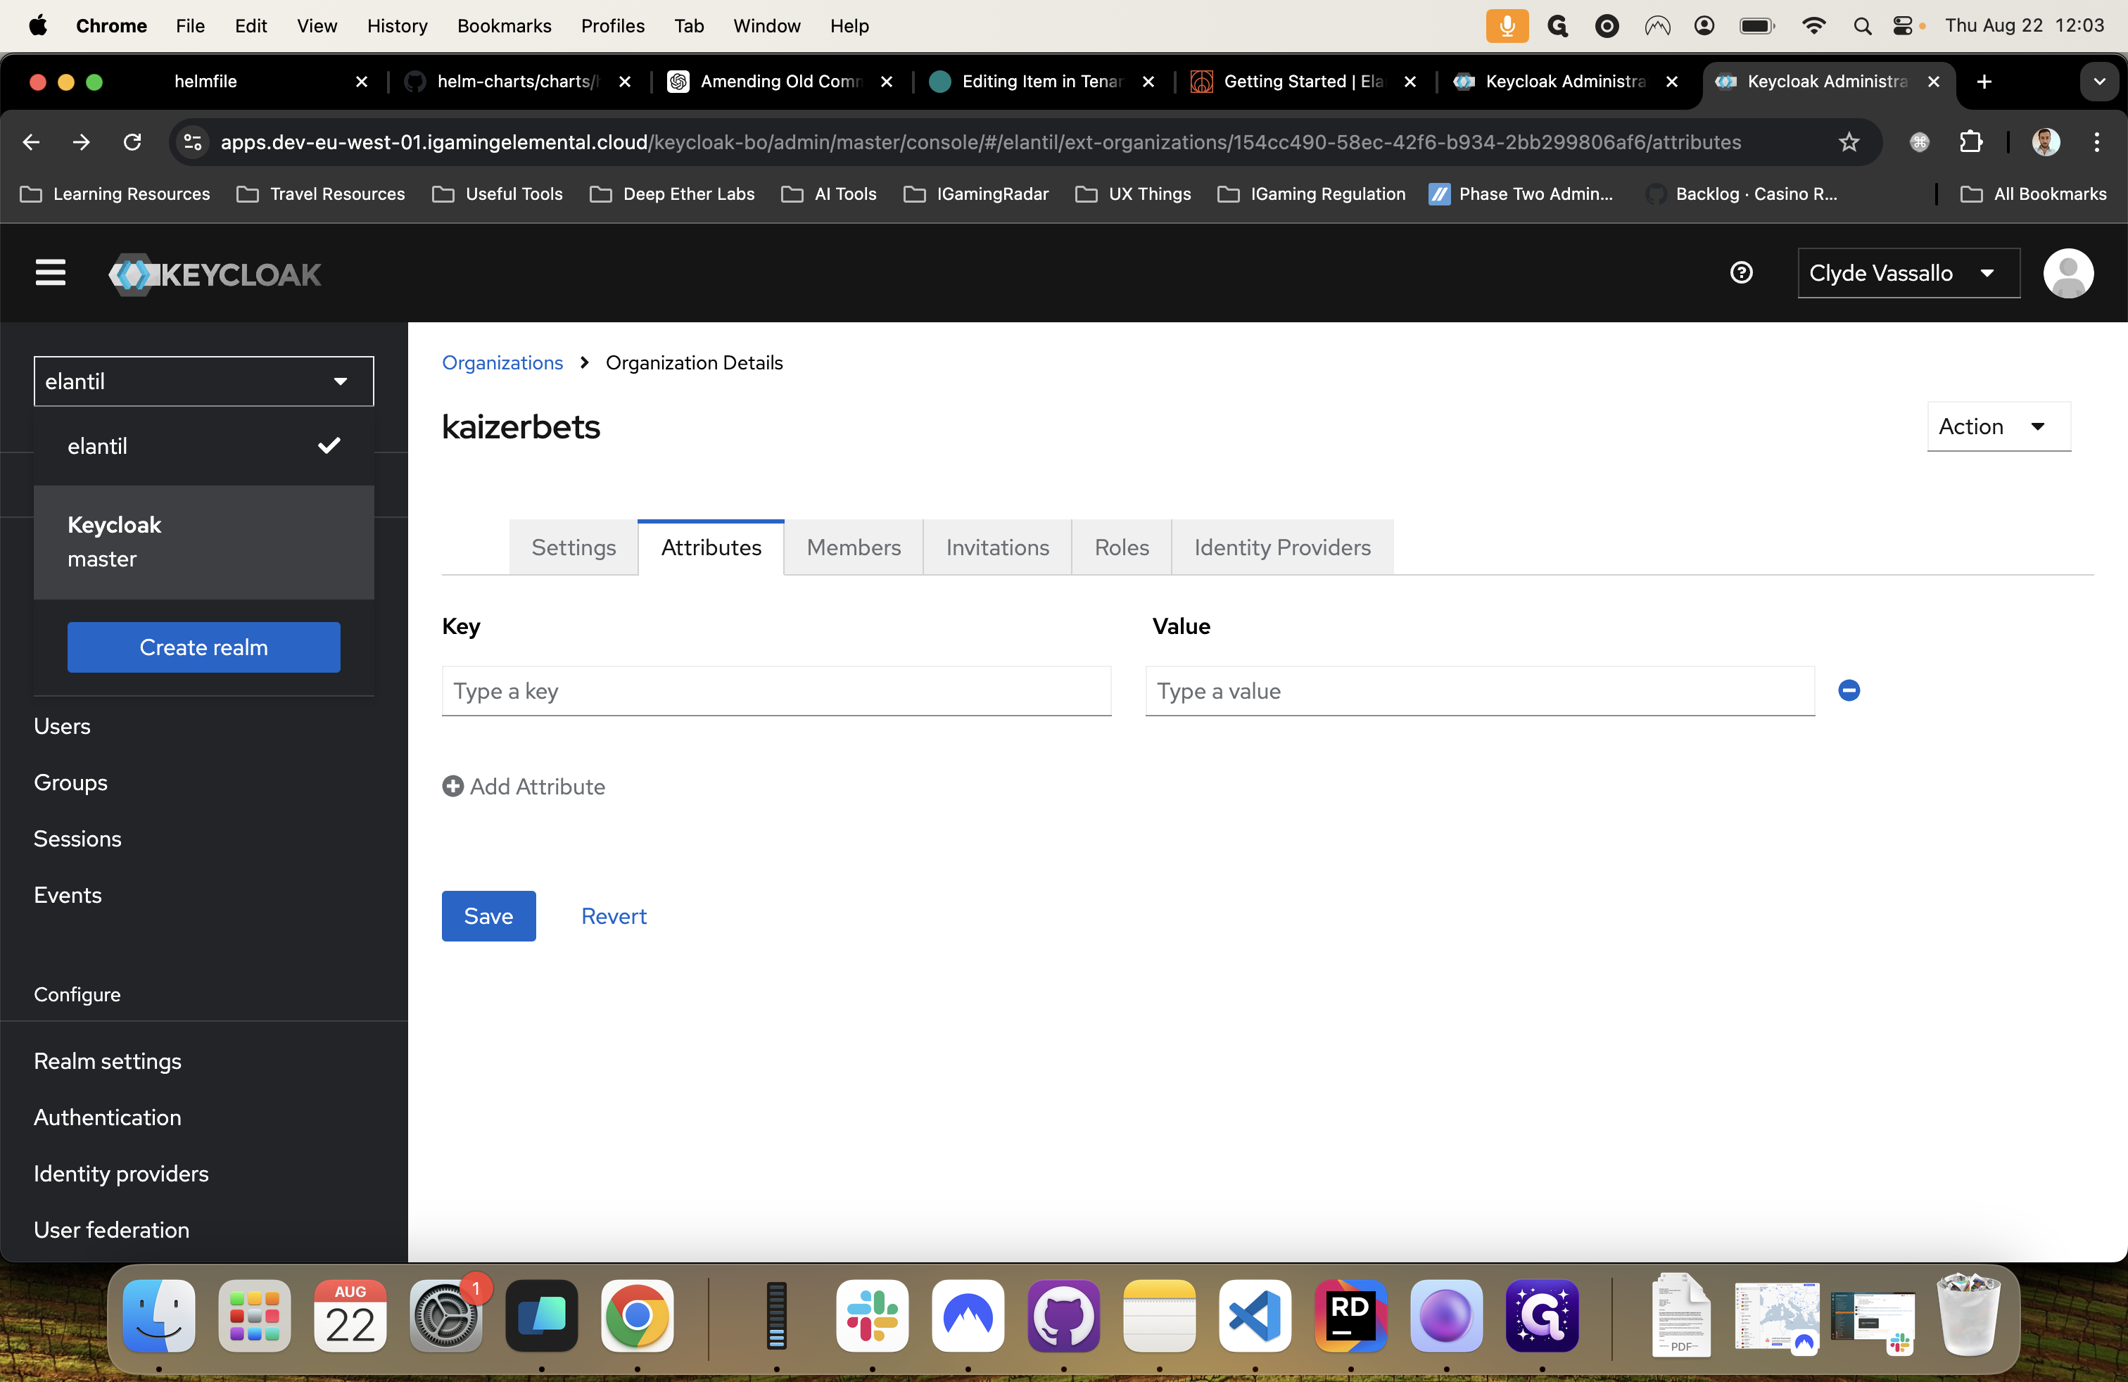The height and width of the screenshot is (1382, 2128).
Task: Open GitHub Desktop from the dock
Action: [1064, 1315]
